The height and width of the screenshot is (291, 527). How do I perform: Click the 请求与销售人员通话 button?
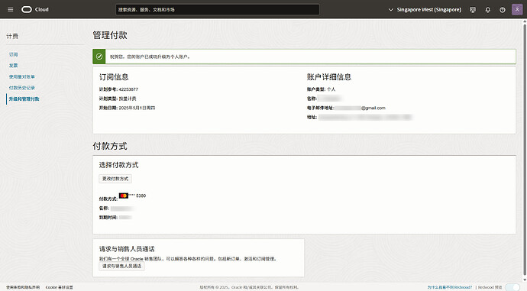(x=121, y=266)
